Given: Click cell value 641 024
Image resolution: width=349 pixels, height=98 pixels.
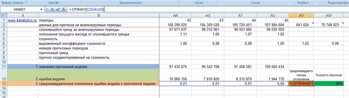Looking at the screenshot, I should tap(301, 25).
